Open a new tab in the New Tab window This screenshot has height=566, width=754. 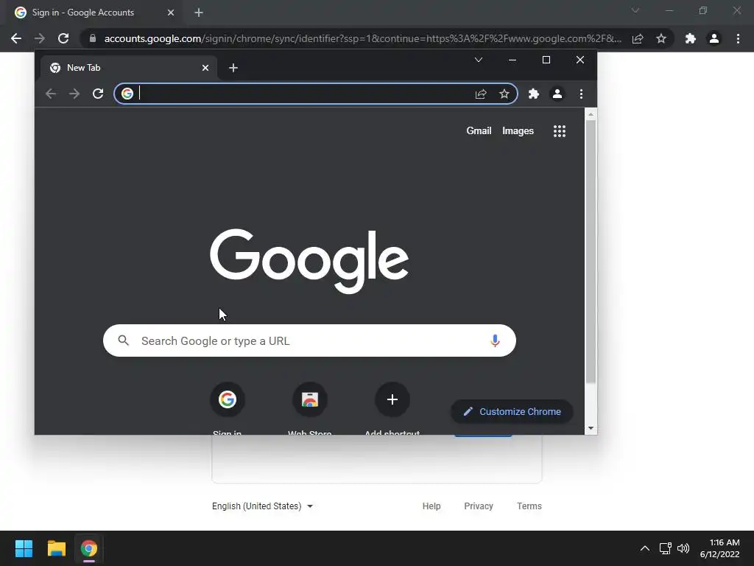[233, 68]
